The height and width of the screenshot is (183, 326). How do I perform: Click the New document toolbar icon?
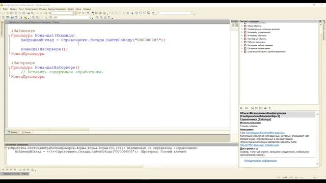pyautogui.click(x=4, y=13)
